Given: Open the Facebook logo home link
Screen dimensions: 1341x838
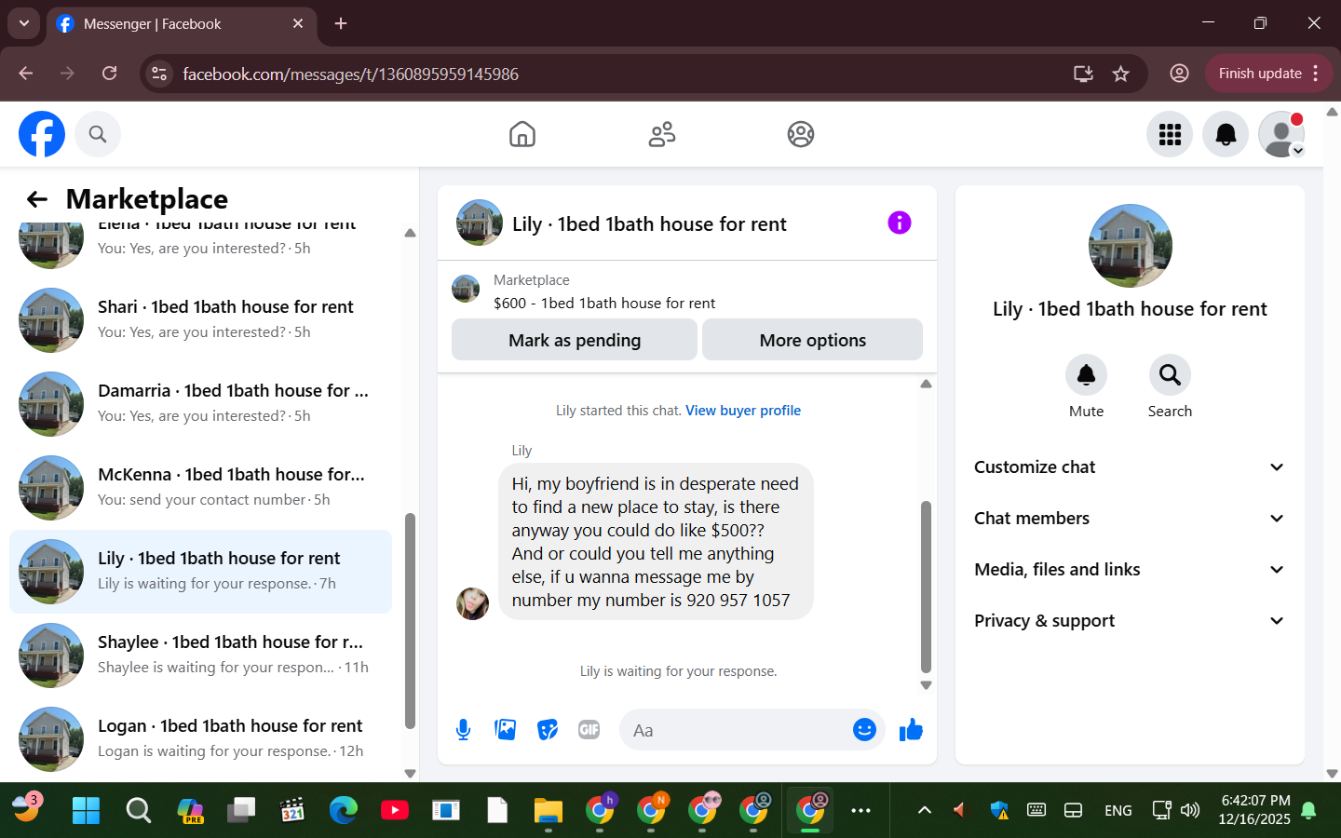Looking at the screenshot, I should tap(42, 134).
